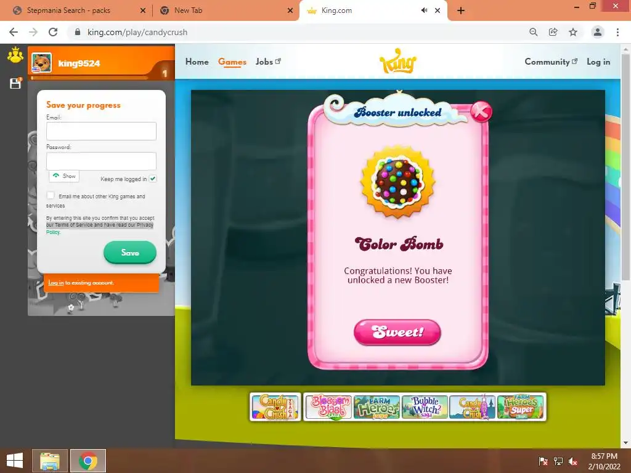This screenshot has height=473, width=631.
Task: Click the address bar URL
Action: pyautogui.click(x=137, y=32)
